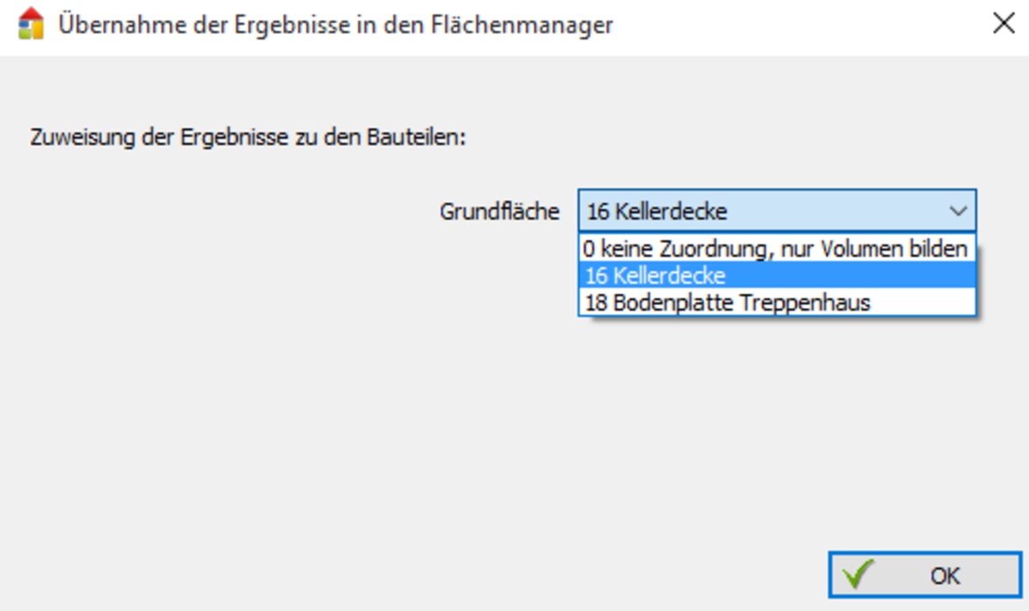Click the number 18 in the dropdown list
Image resolution: width=1029 pixels, height=611 pixels.
(x=595, y=302)
